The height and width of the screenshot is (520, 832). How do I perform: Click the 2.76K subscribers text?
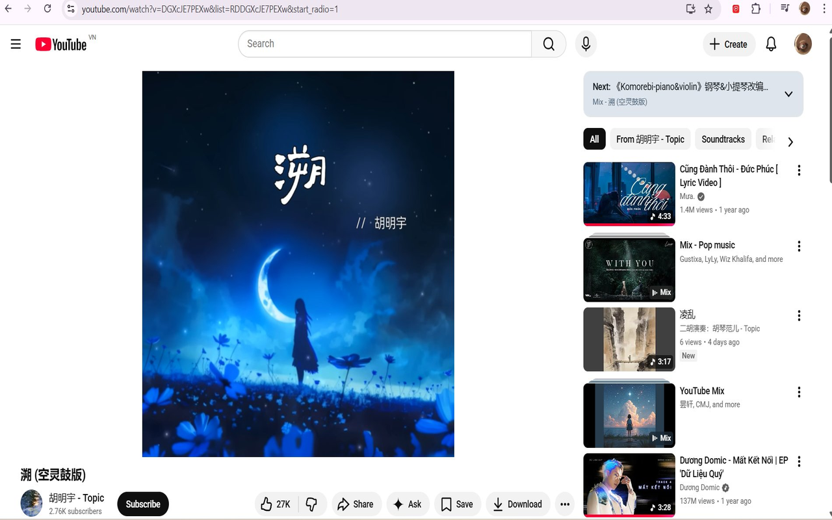75,512
